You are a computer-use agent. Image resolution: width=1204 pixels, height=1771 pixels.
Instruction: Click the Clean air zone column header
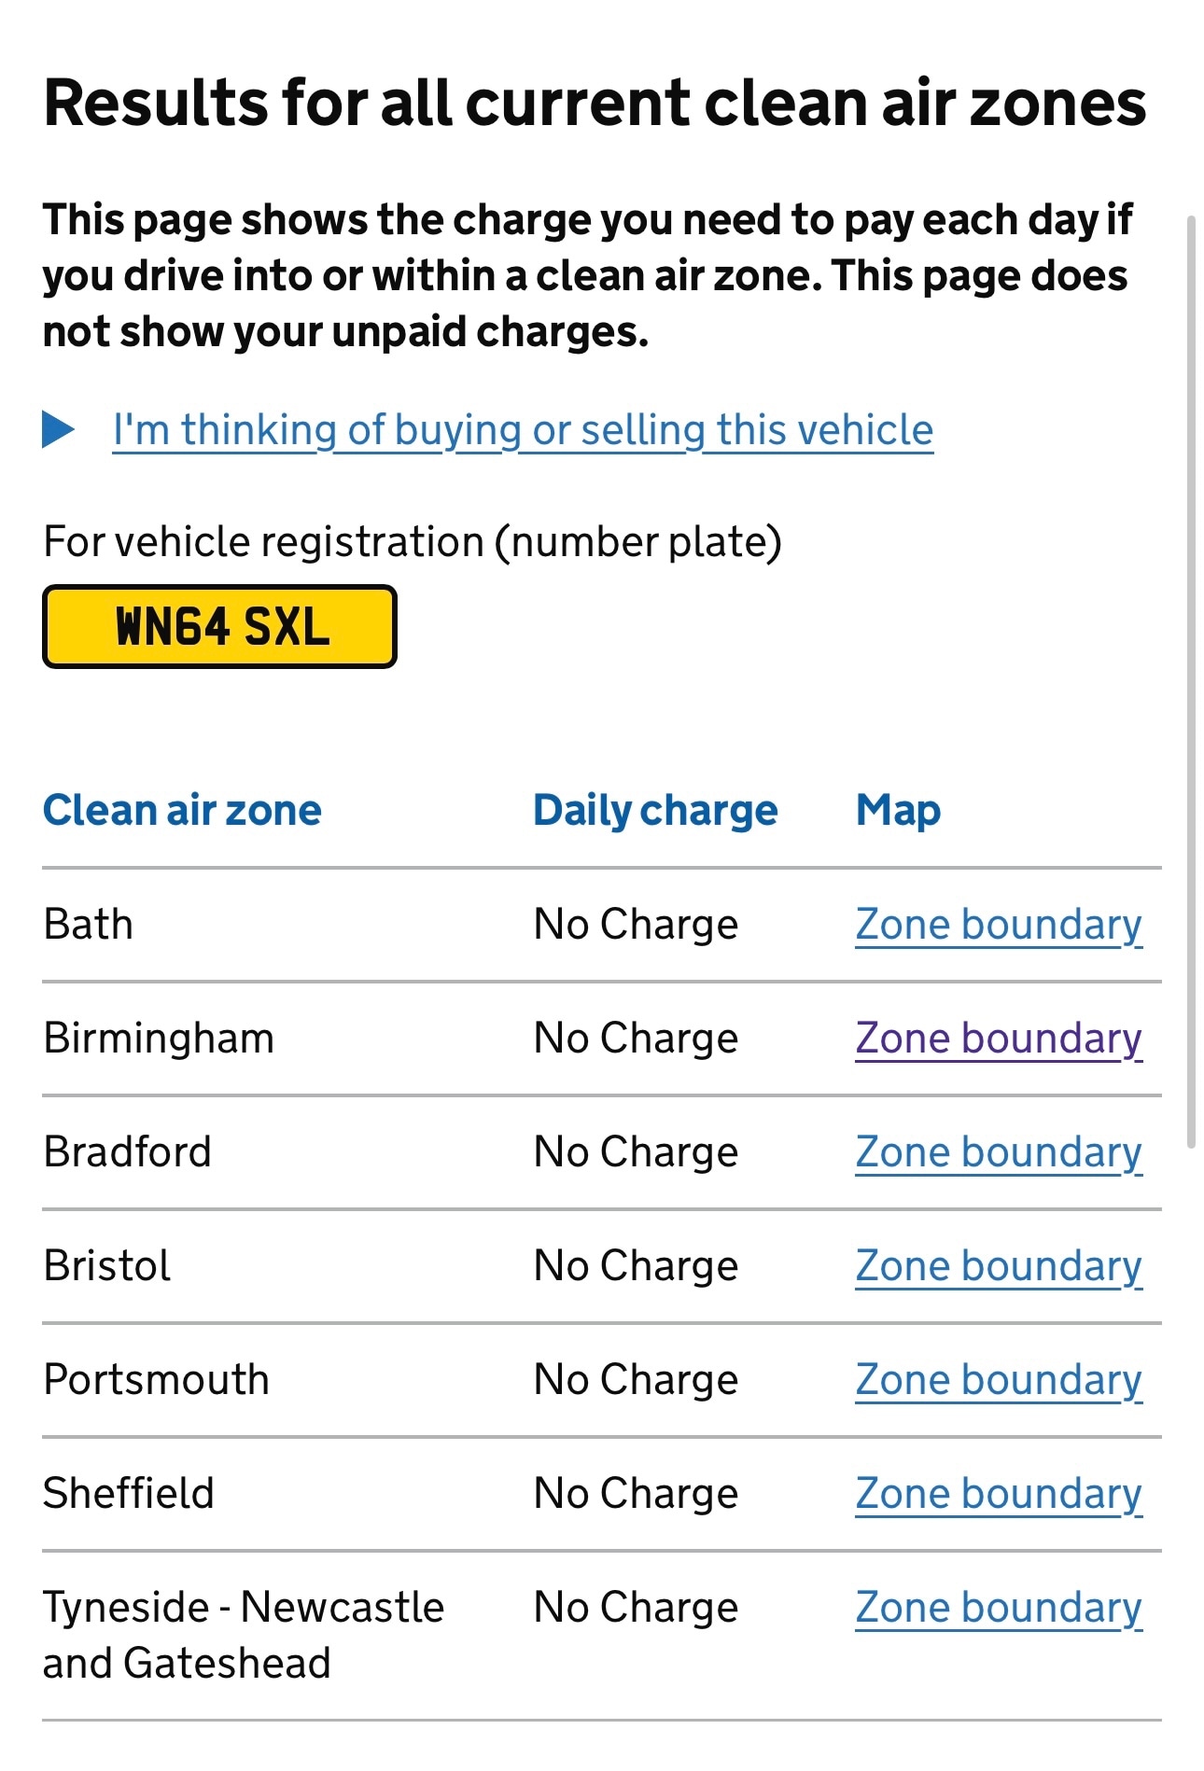coord(182,810)
